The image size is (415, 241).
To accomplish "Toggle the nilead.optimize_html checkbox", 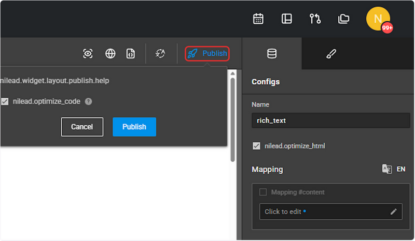I will [x=256, y=146].
